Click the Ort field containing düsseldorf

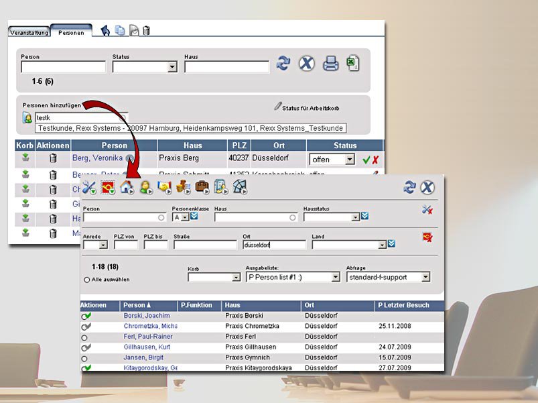coord(274,245)
